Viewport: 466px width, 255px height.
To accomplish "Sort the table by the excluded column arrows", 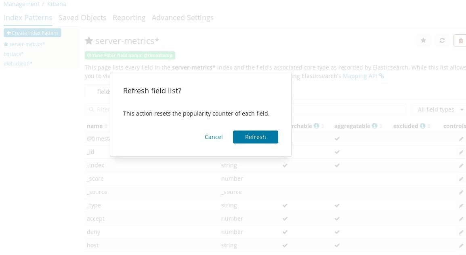I will [429, 126].
